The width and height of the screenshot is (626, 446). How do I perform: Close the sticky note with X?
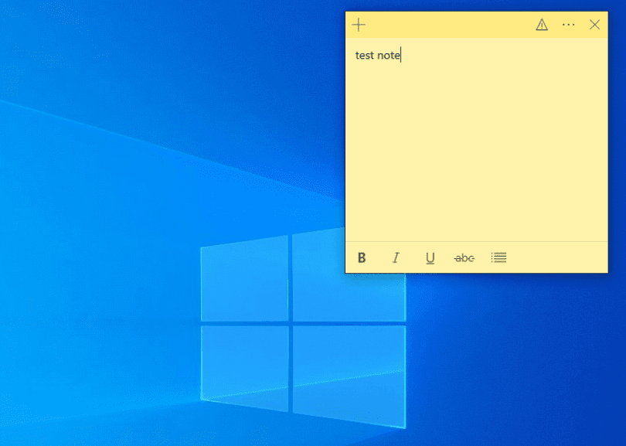click(x=594, y=25)
